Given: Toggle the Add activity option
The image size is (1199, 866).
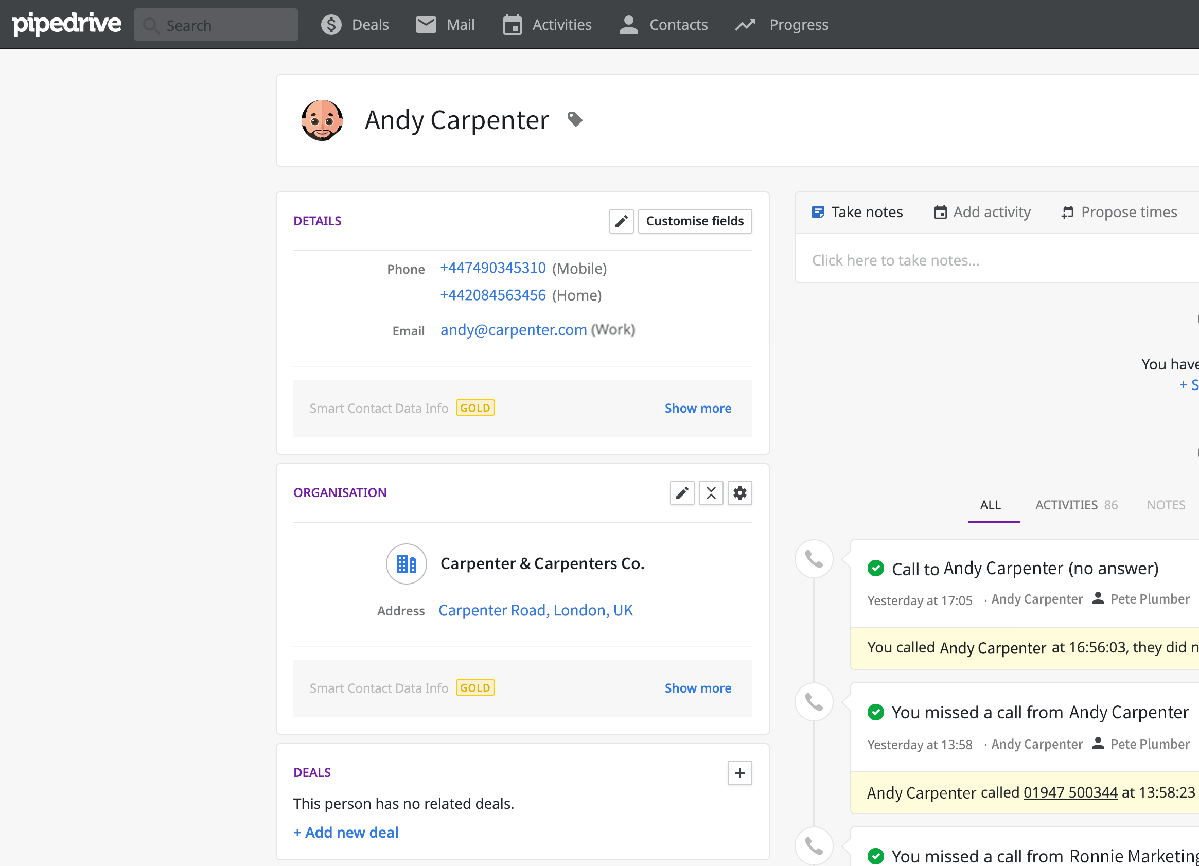Looking at the screenshot, I should [x=982, y=213].
